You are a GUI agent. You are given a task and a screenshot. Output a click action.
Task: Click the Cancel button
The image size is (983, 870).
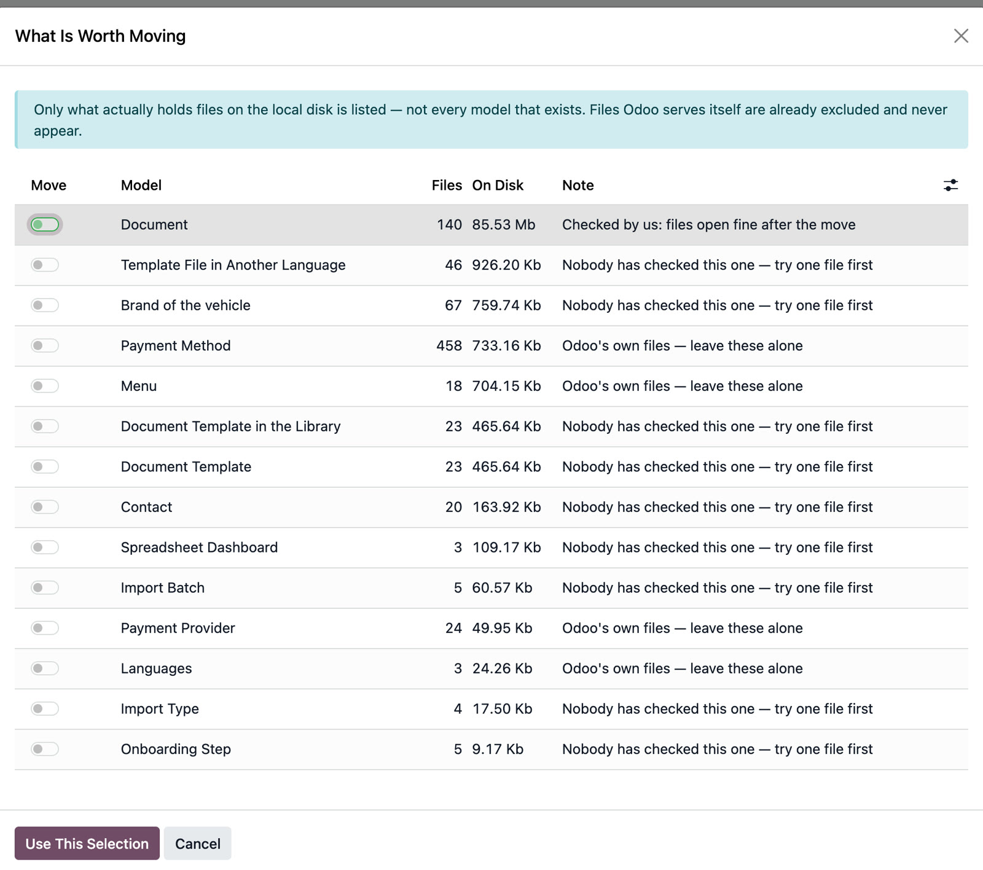click(x=197, y=844)
